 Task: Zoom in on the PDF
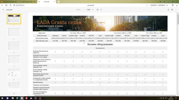pyautogui.click(x=93, y=10)
